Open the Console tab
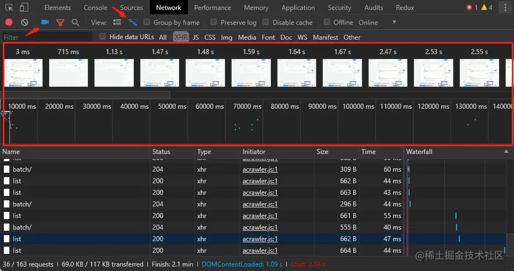 coord(96,8)
